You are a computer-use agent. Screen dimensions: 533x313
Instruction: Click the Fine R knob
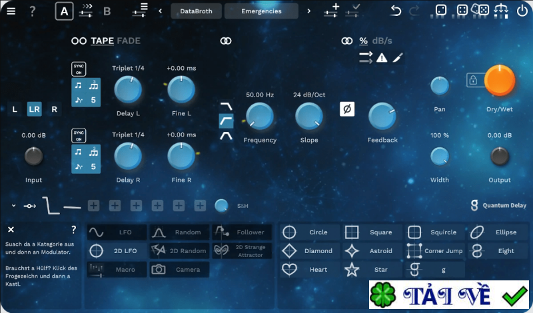(181, 156)
